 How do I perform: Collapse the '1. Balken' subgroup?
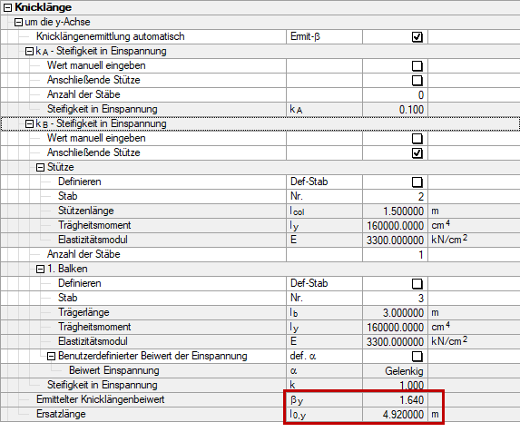[40, 270]
